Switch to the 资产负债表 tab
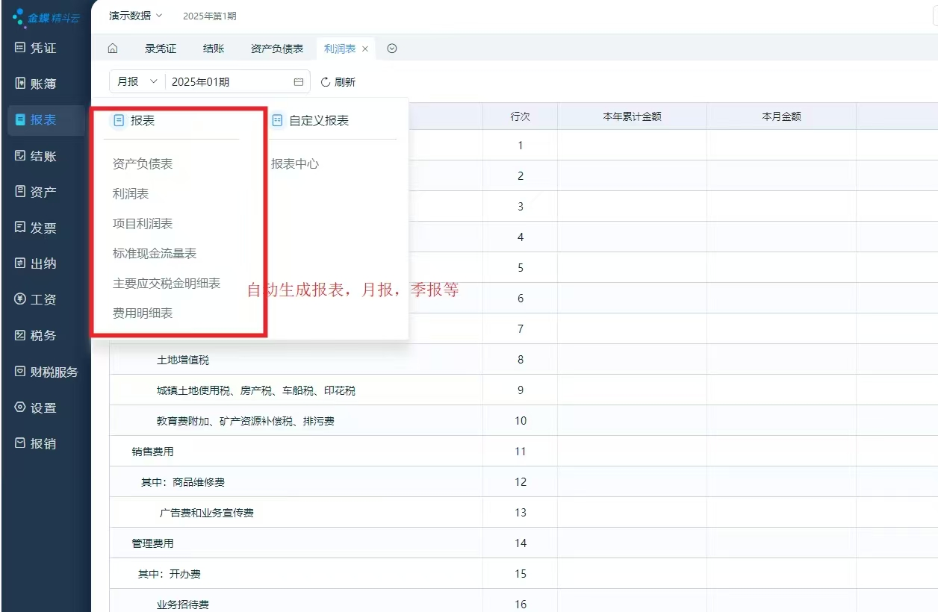Screen dimensions: 938x612 [x=277, y=49]
